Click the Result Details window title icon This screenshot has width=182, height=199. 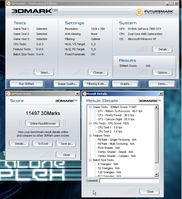pos(85,94)
